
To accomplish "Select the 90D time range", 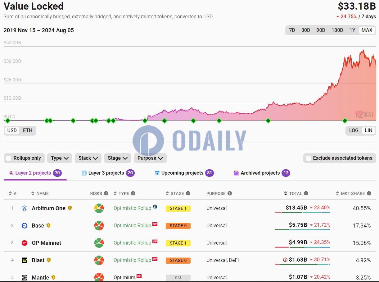I will (x=321, y=30).
